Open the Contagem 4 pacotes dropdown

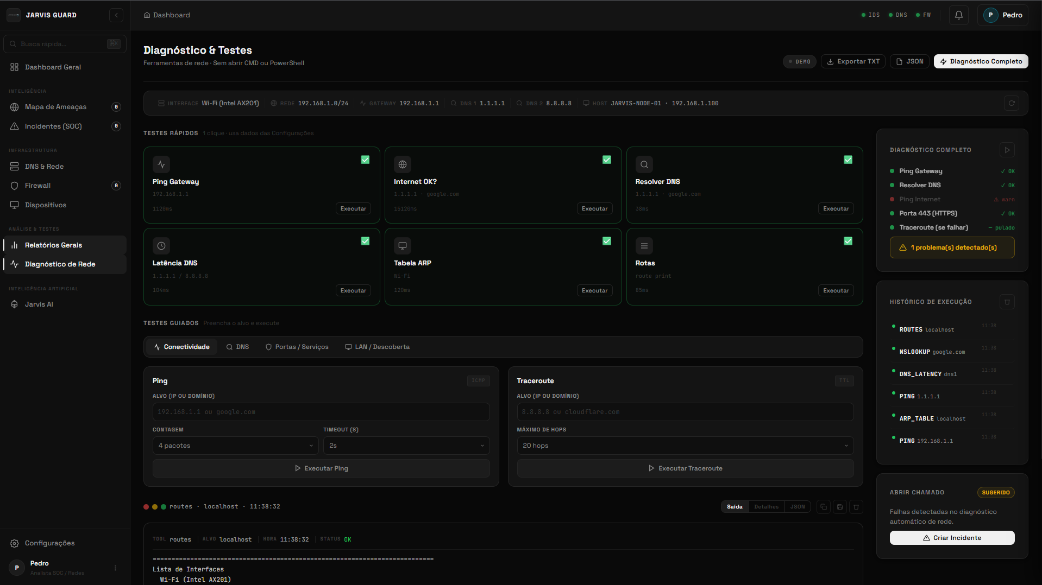point(235,446)
